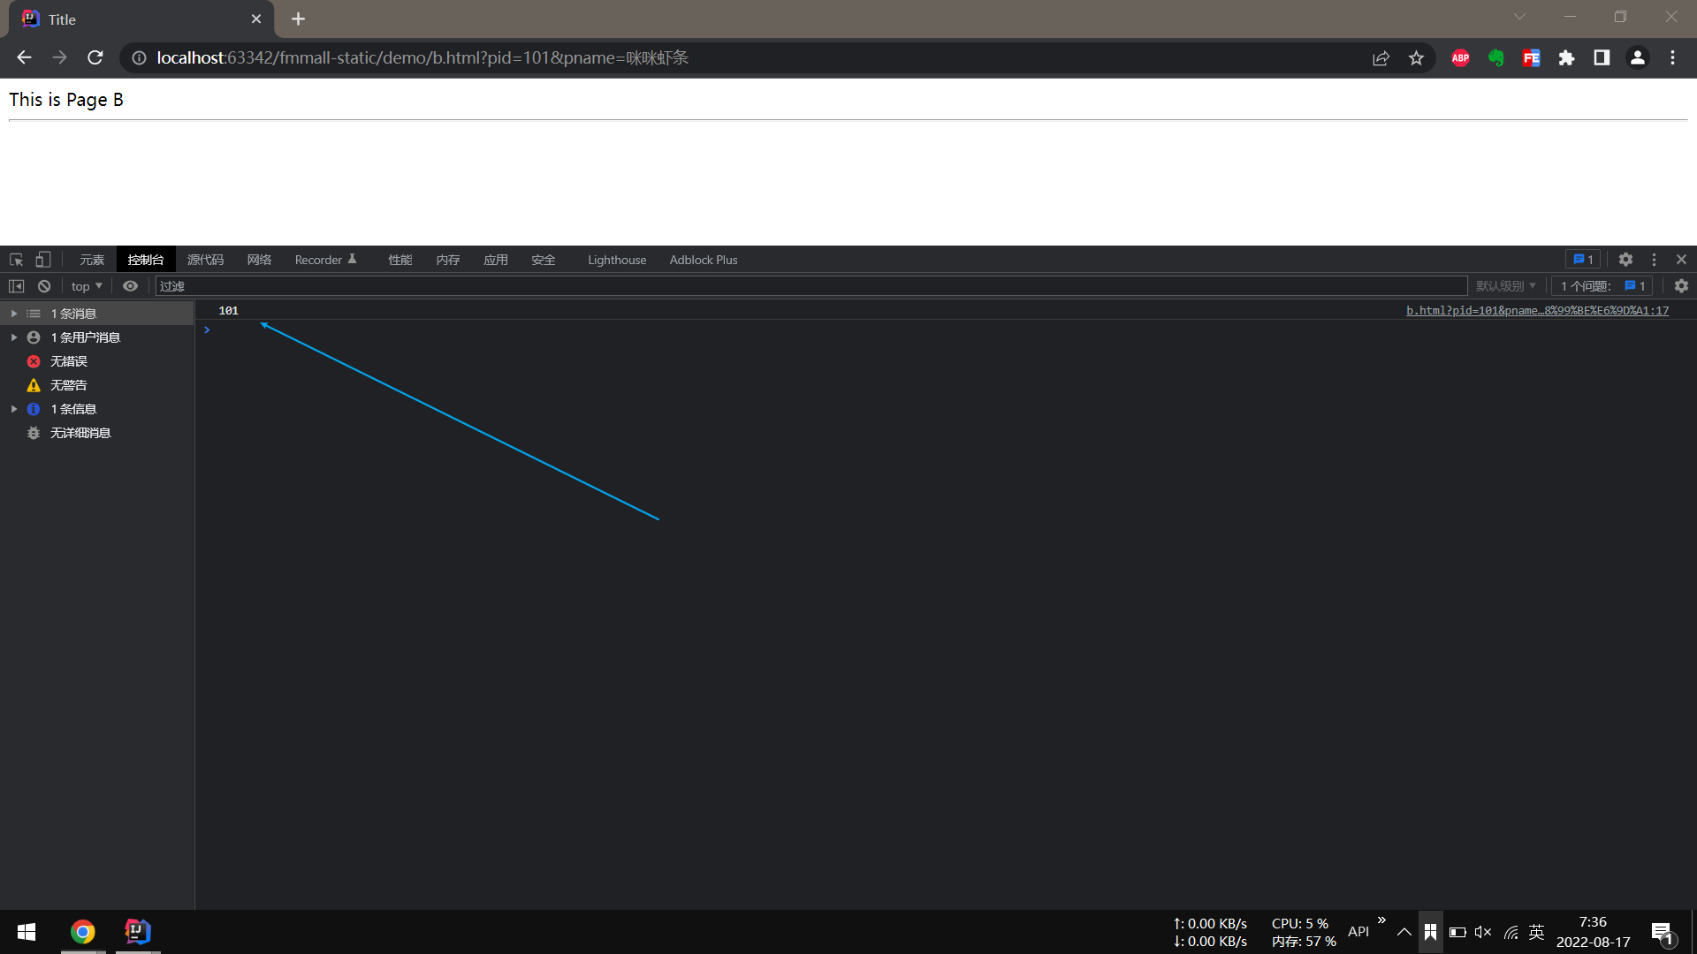Click the inspect element picker icon
Image resolution: width=1697 pixels, height=954 pixels.
tap(16, 260)
